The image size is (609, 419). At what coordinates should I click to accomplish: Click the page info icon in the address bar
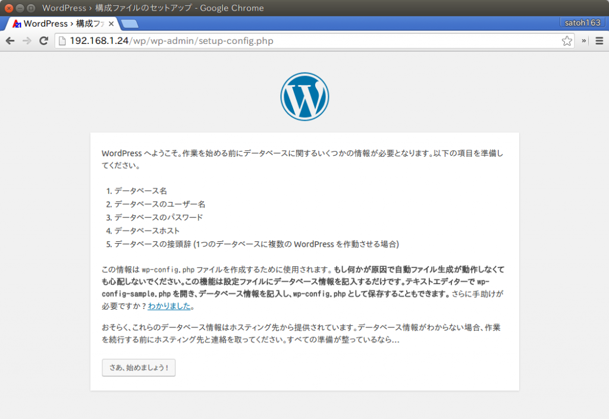pos(62,41)
